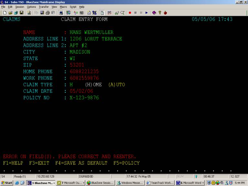Screen dimensions: 248x186
Task: Click F4=SAVE AS DEFAULT label
Action: point(81,163)
